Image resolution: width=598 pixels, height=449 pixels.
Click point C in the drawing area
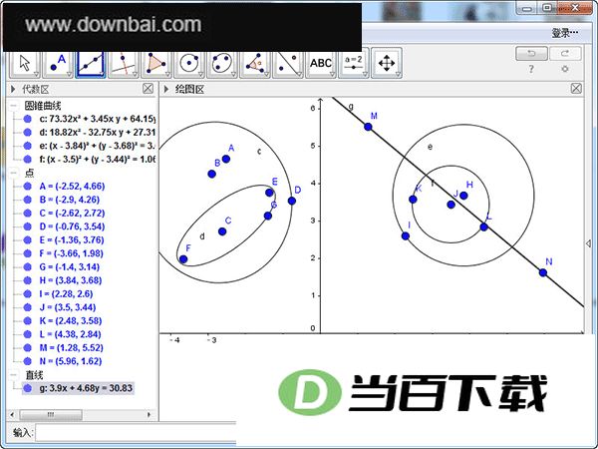(222, 231)
